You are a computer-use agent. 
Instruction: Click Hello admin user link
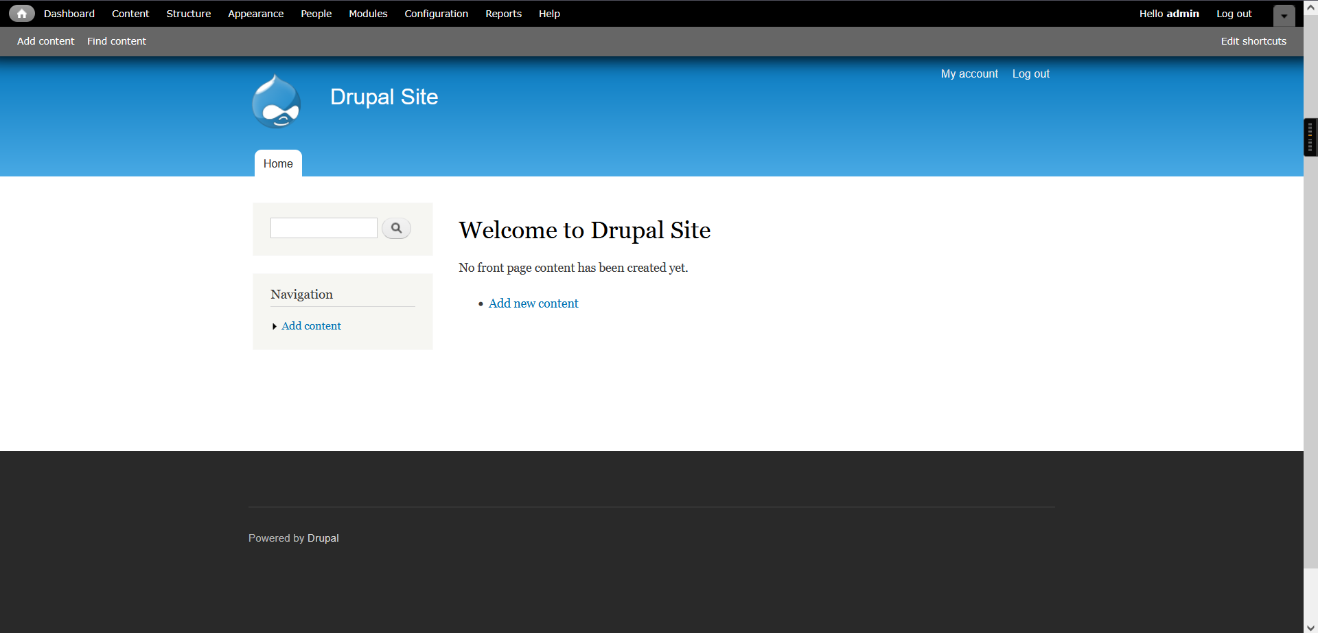[1169, 14]
